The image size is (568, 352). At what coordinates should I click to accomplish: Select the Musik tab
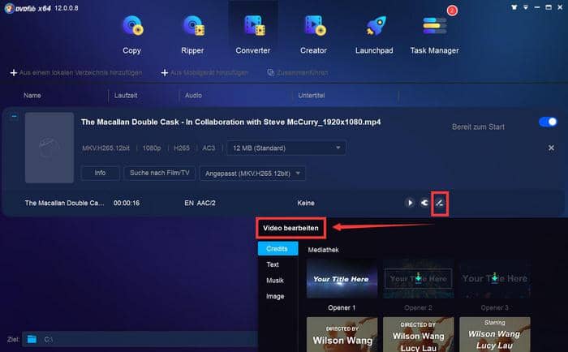(275, 281)
